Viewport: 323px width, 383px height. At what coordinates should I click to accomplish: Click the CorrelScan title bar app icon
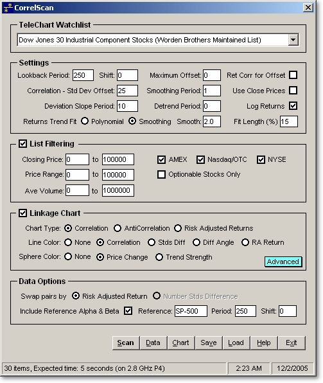(8, 8)
